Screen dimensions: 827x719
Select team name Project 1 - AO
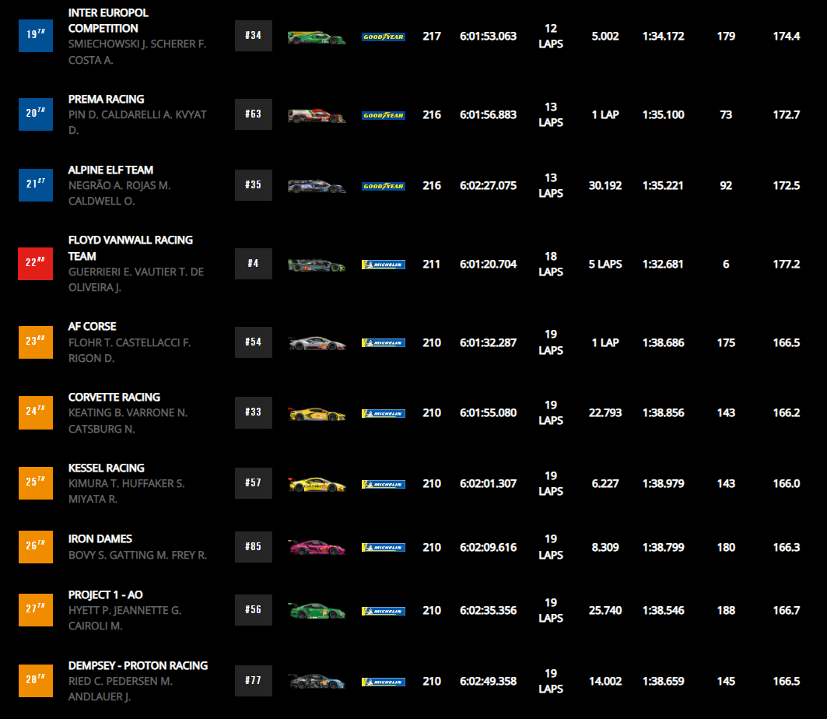point(106,595)
